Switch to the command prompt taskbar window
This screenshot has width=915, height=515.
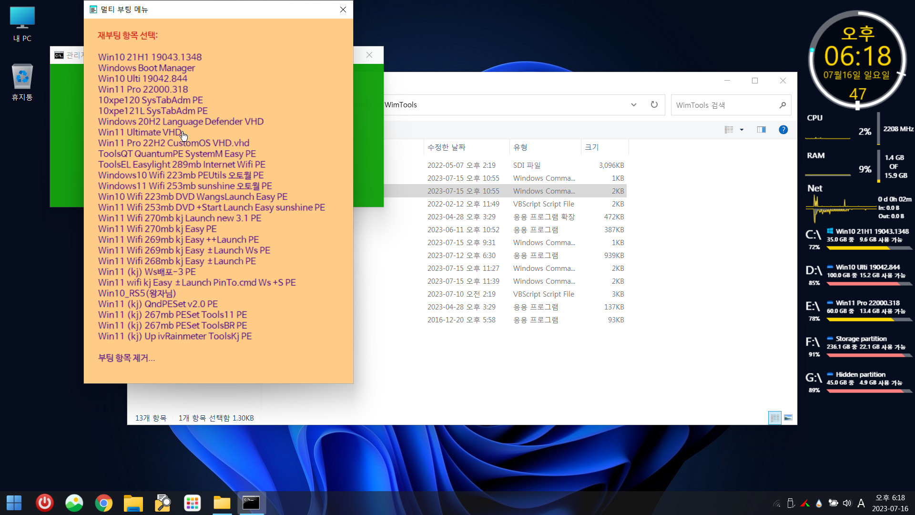tap(251, 503)
